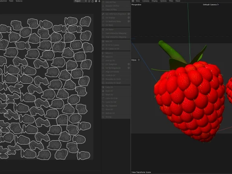Image resolution: width=232 pixels, height=174 pixels.
Task: Run Boundary to Circle
Action: (116, 79)
